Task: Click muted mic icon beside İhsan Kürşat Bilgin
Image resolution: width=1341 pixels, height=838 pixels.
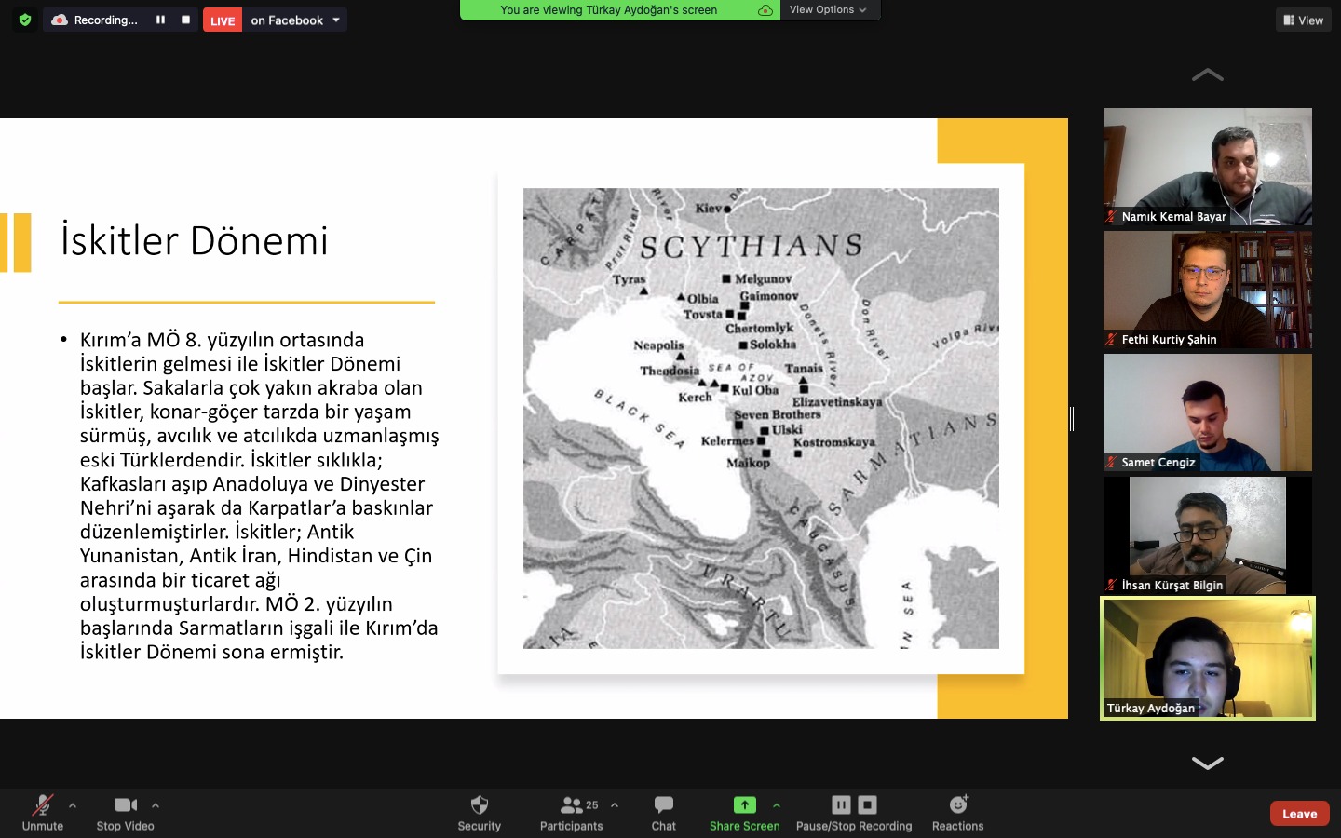Action: click(x=1111, y=586)
